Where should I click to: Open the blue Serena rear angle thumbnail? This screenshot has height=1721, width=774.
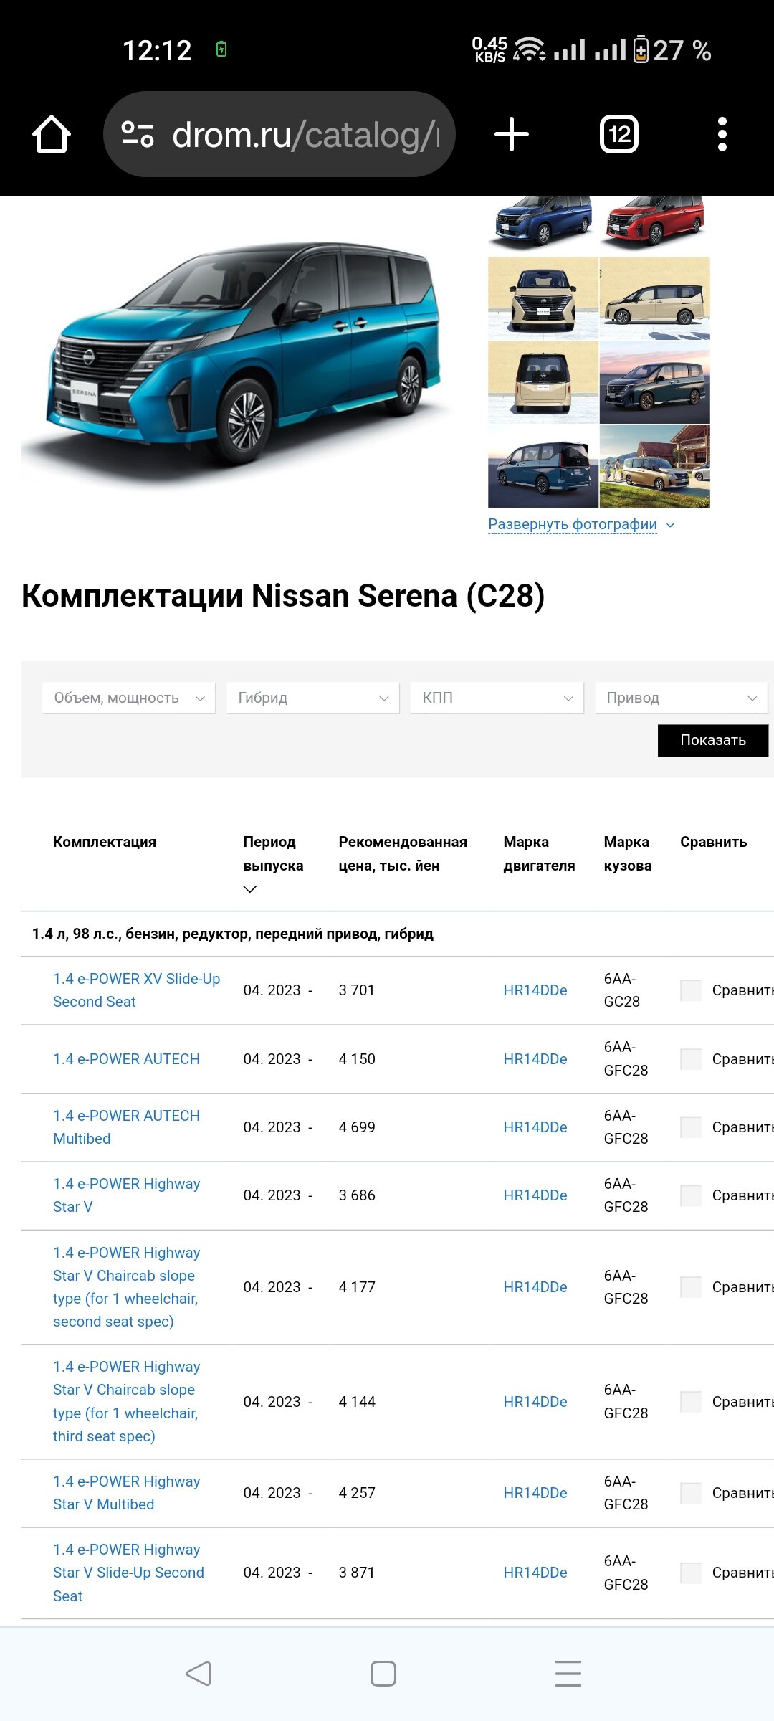(x=543, y=466)
